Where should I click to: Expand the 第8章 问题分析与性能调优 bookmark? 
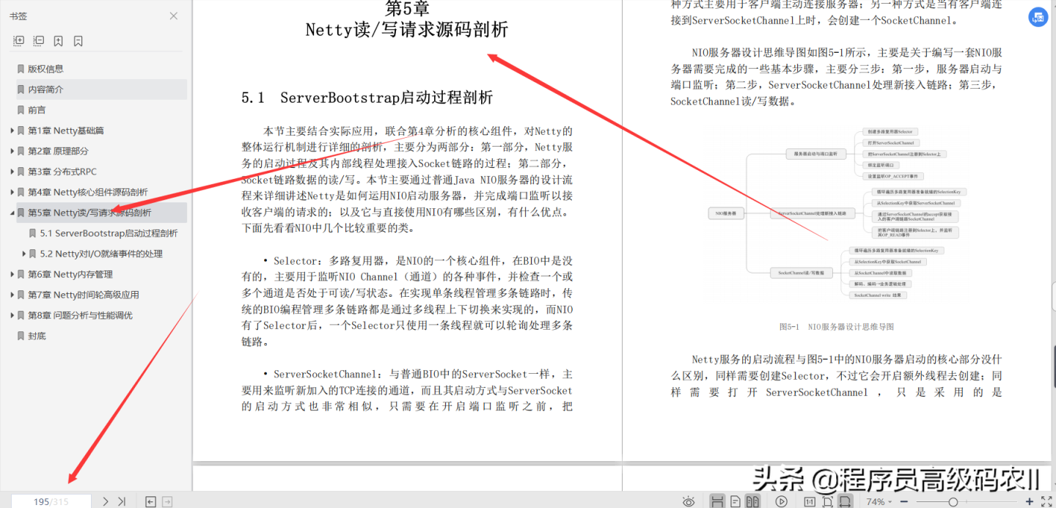(x=12, y=315)
